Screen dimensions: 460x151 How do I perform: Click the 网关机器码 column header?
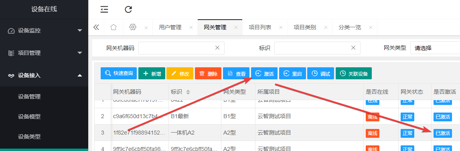point(140,92)
